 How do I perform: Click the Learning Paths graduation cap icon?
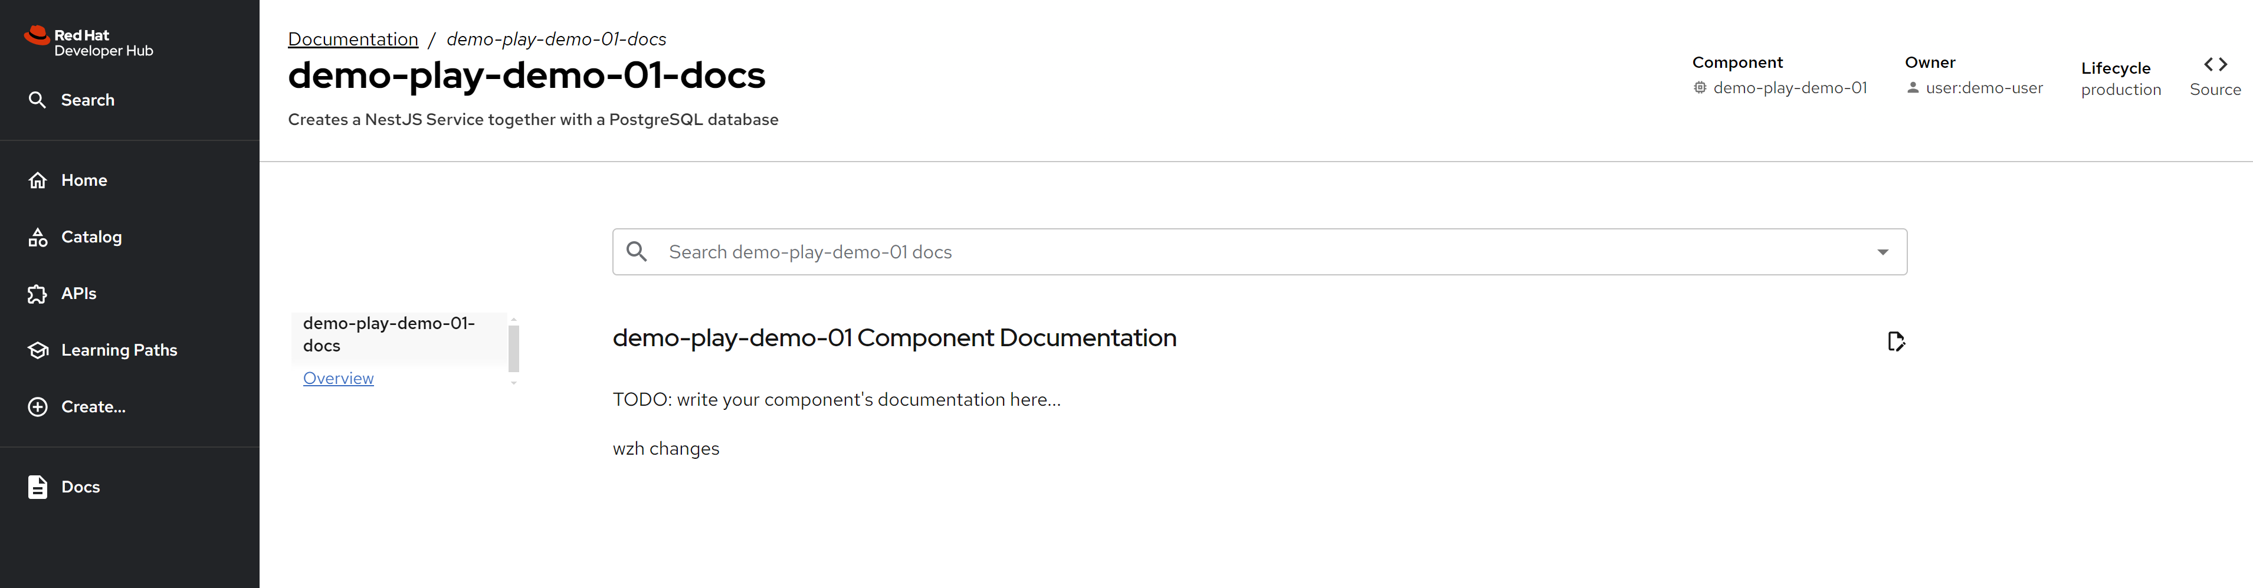tap(38, 350)
